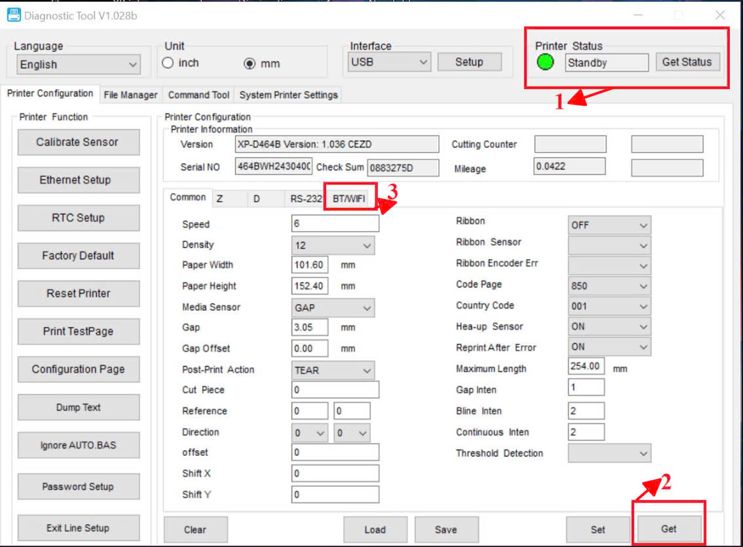743x547 pixels.
Task: Click the Load button
Action: tap(375, 529)
